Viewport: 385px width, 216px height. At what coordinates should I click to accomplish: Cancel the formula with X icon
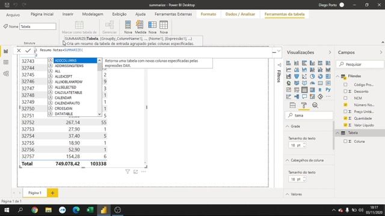(x=19, y=50)
